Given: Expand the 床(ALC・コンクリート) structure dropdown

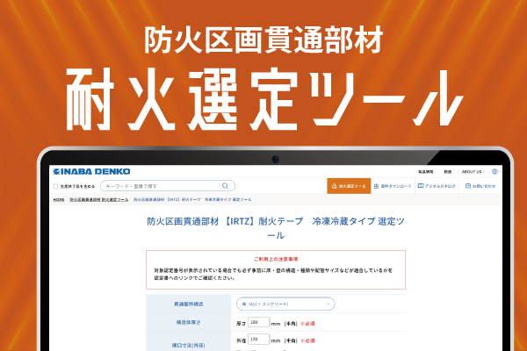Looking at the screenshot, I should (285, 304).
